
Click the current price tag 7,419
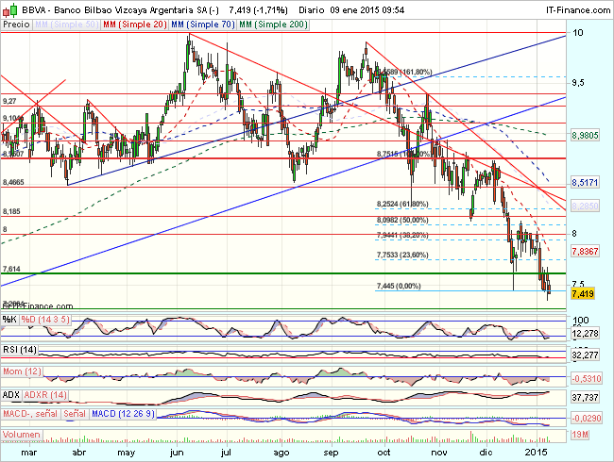click(583, 294)
